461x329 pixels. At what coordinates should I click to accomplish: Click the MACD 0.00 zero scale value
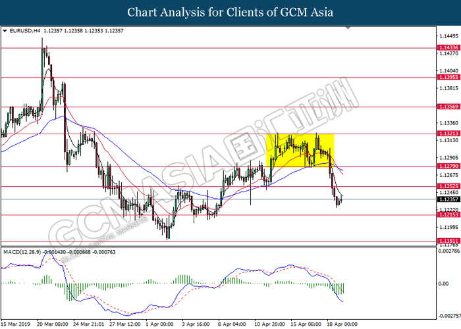[x=443, y=284]
